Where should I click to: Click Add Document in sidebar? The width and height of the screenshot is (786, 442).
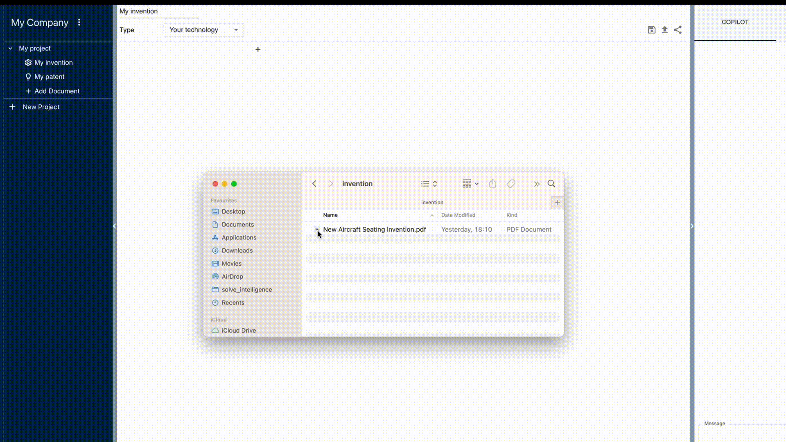(56, 91)
